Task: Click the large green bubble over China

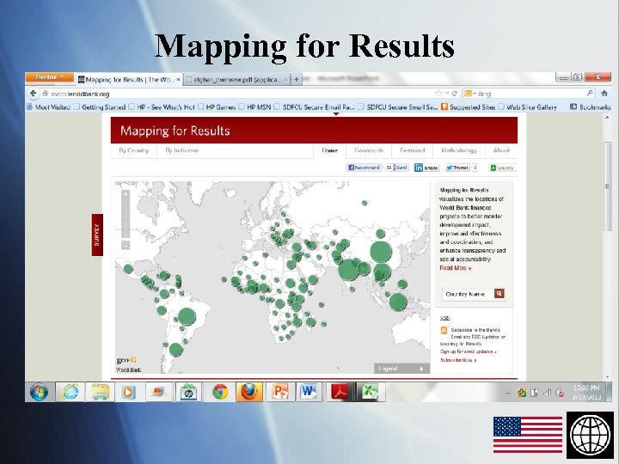Action: point(381,252)
